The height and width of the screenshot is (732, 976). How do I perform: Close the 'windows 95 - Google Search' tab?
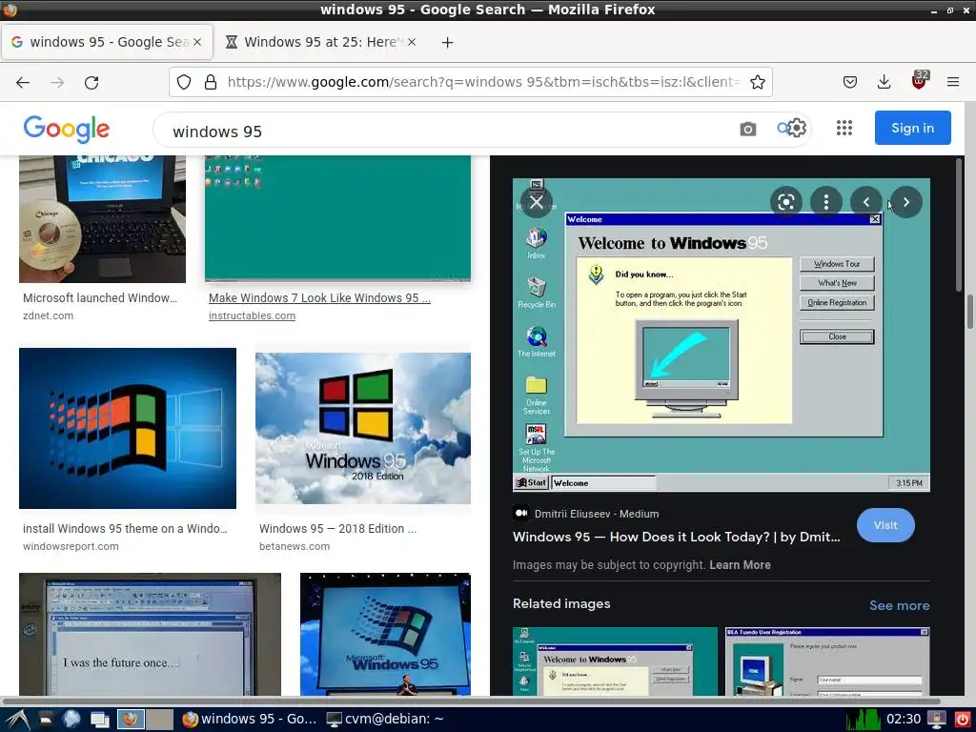click(x=196, y=42)
